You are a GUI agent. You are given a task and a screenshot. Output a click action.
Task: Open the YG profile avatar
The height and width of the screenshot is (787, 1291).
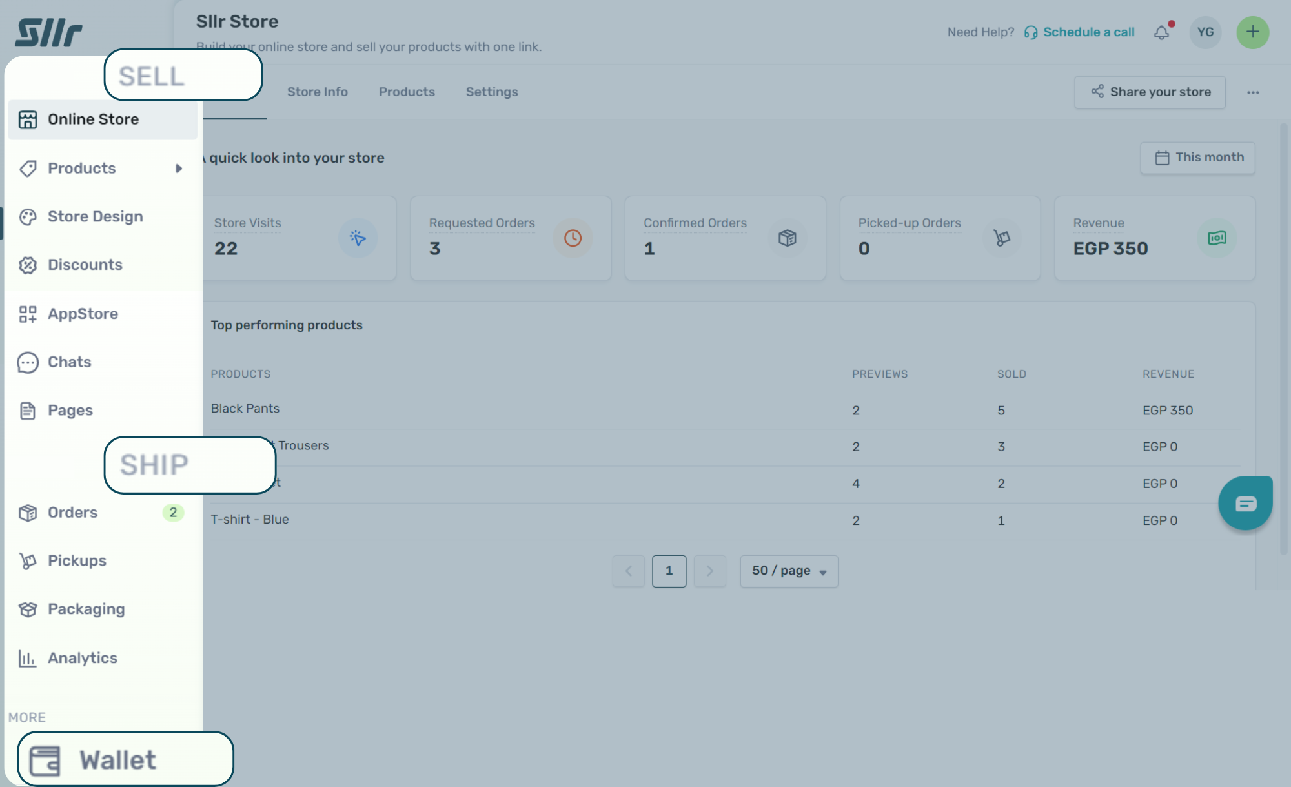click(x=1205, y=32)
